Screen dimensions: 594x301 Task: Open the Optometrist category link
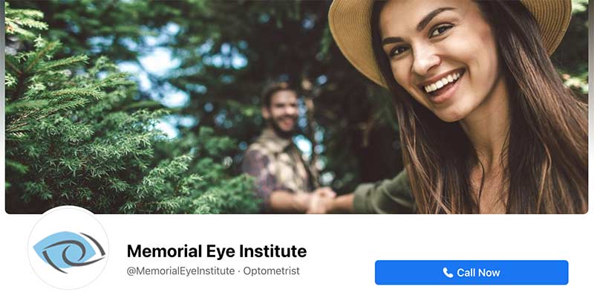271,271
